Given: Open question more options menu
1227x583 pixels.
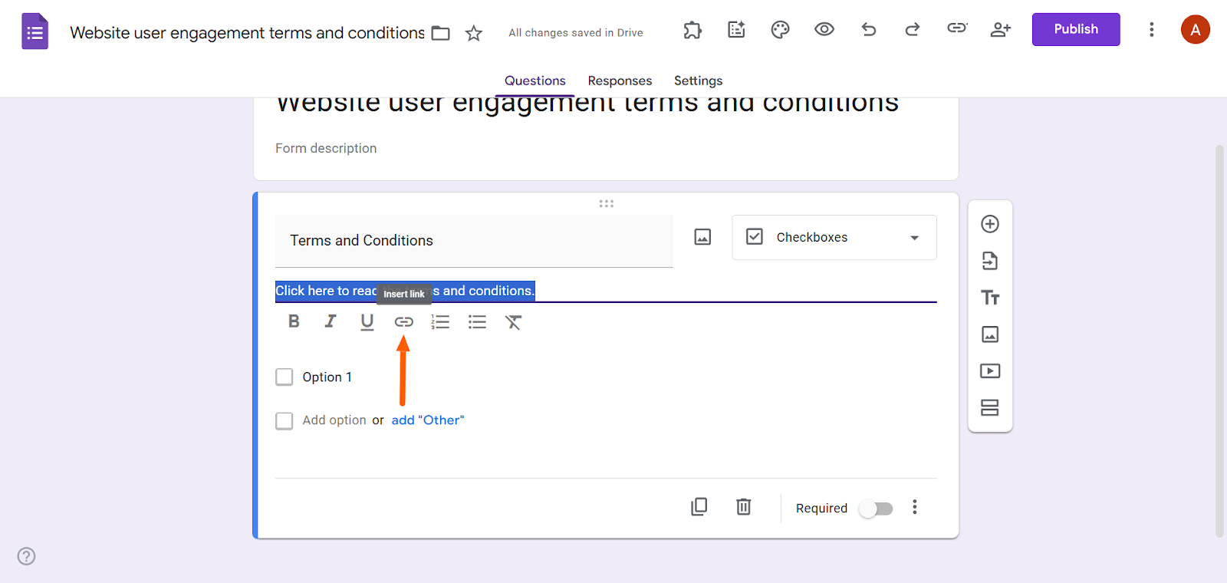Looking at the screenshot, I should click(915, 507).
